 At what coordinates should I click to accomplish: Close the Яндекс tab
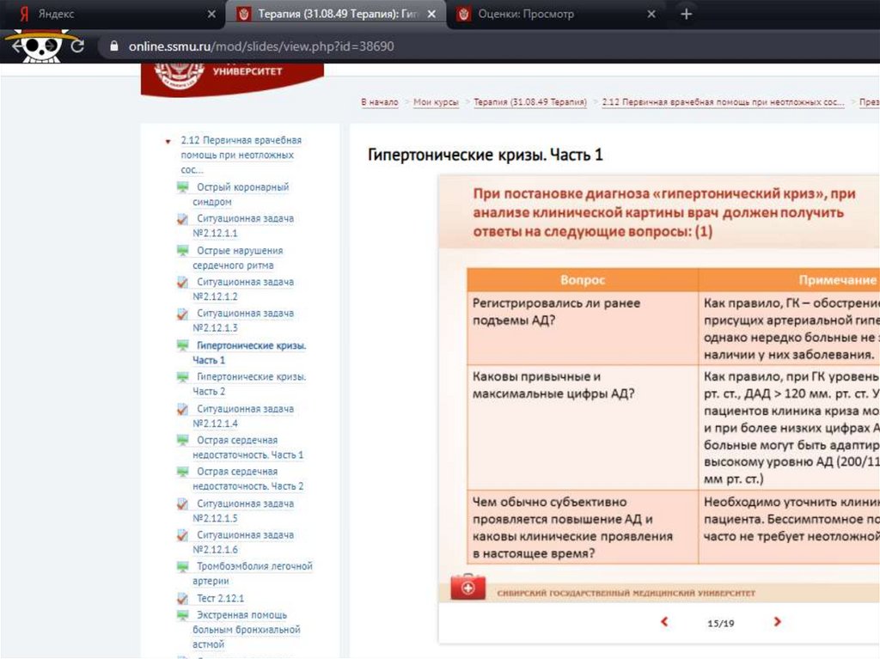(211, 14)
